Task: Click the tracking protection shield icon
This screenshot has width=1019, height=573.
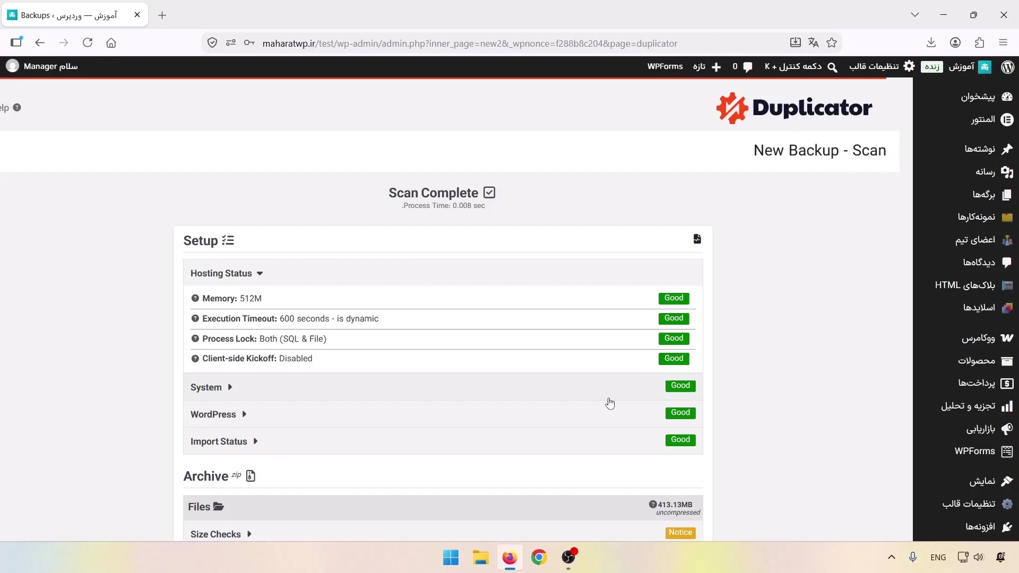Action: [x=212, y=43]
